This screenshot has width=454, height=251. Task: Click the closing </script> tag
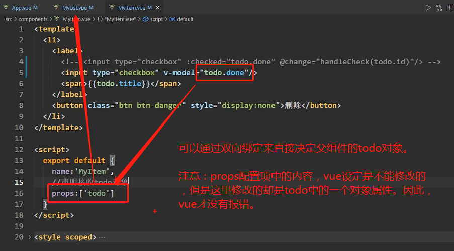click(x=54, y=215)
